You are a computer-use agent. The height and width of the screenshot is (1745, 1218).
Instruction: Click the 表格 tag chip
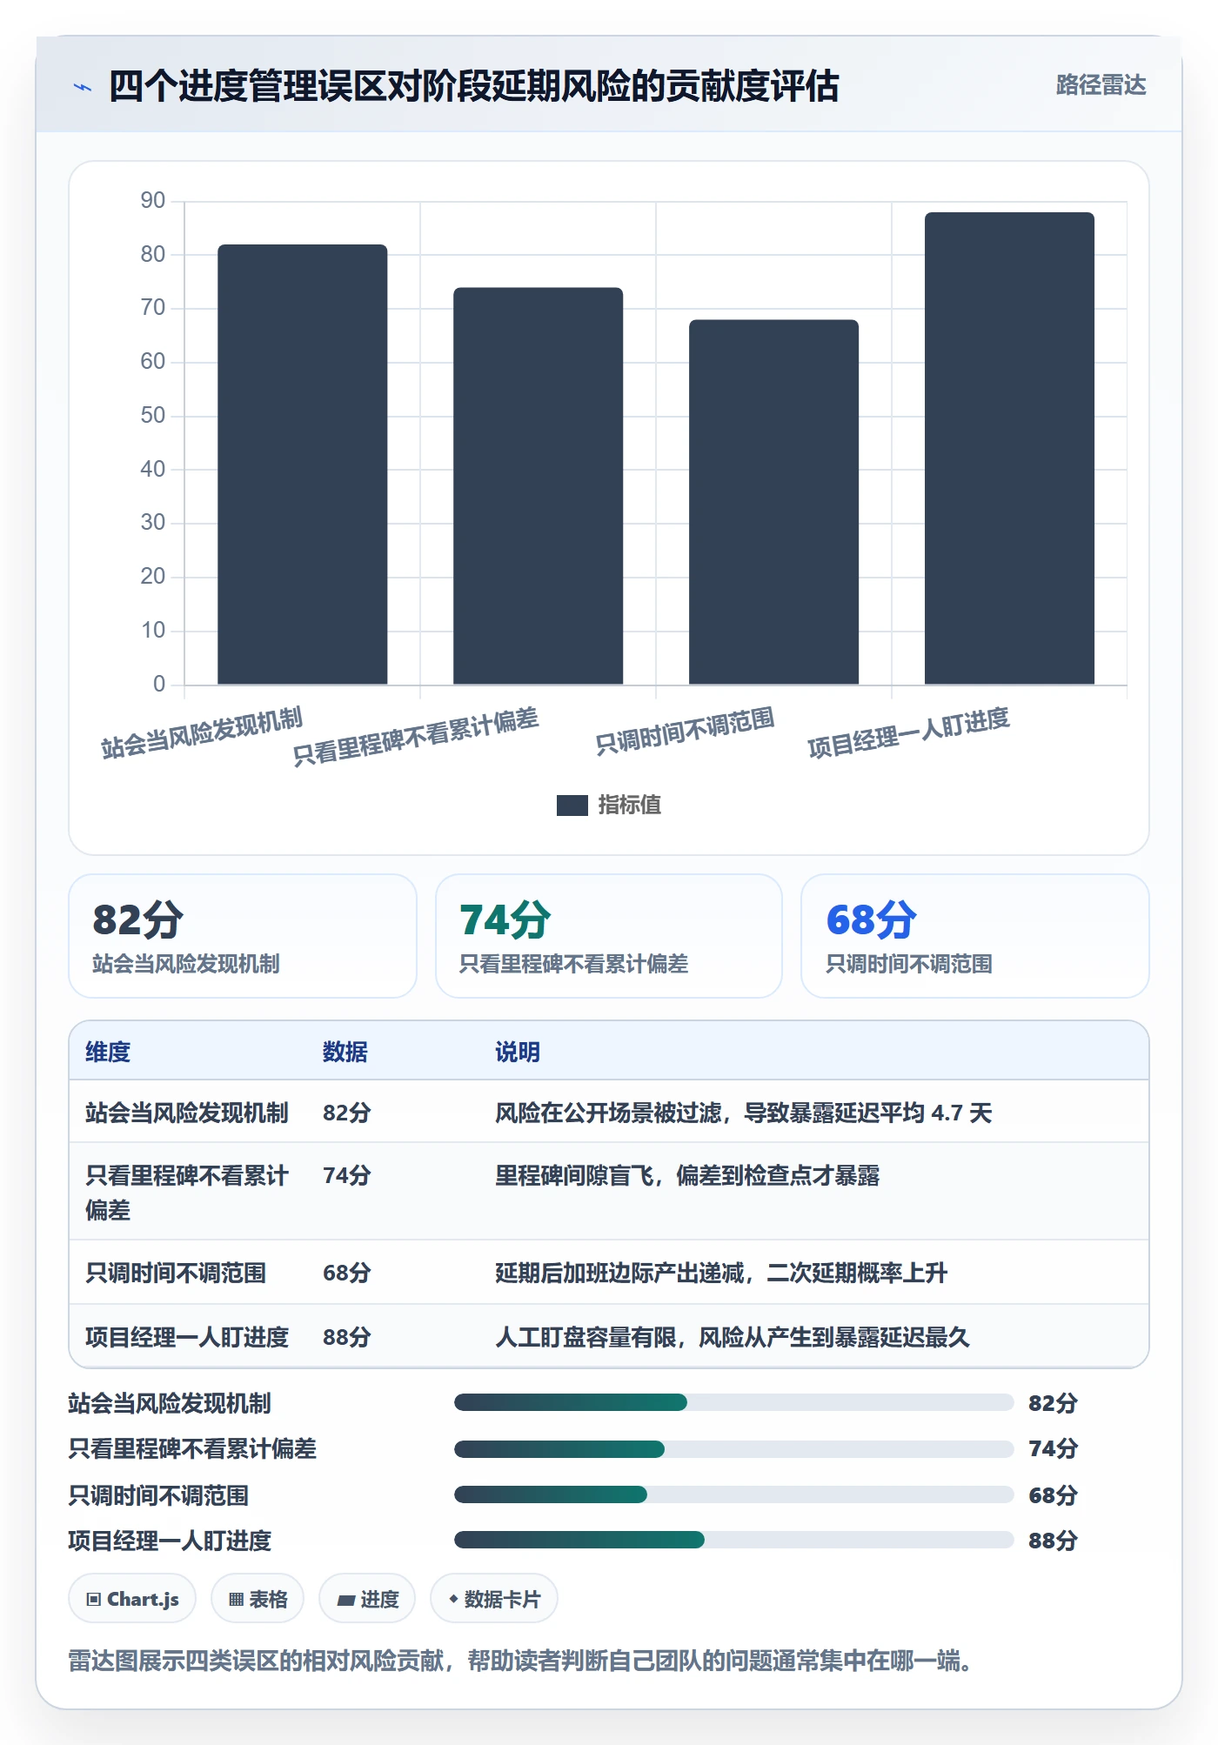pos(258,1599)
